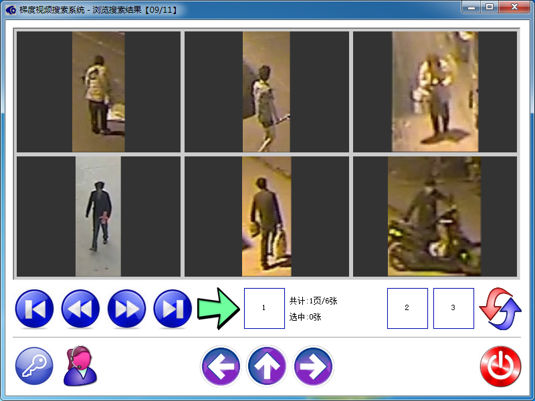The image size is (535, 401).
Task: Close the search results window
Action: tap(514, 7)
